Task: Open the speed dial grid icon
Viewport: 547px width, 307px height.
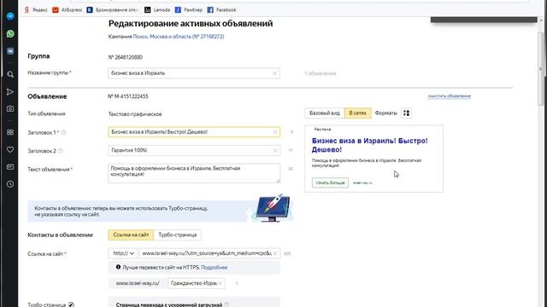Action: coord(10,132)
